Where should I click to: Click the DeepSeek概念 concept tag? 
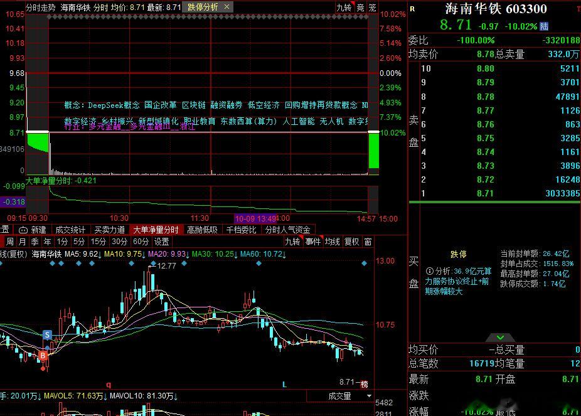point(114,105)
